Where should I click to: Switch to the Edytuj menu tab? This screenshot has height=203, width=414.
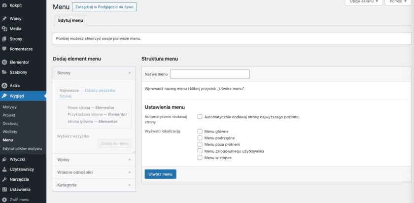pos(70,21)
